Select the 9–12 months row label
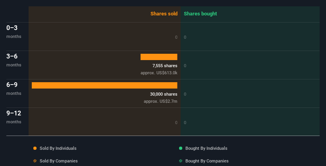Image resolution: width=326 pixels, height=166 pixels. tap(14, 113)
